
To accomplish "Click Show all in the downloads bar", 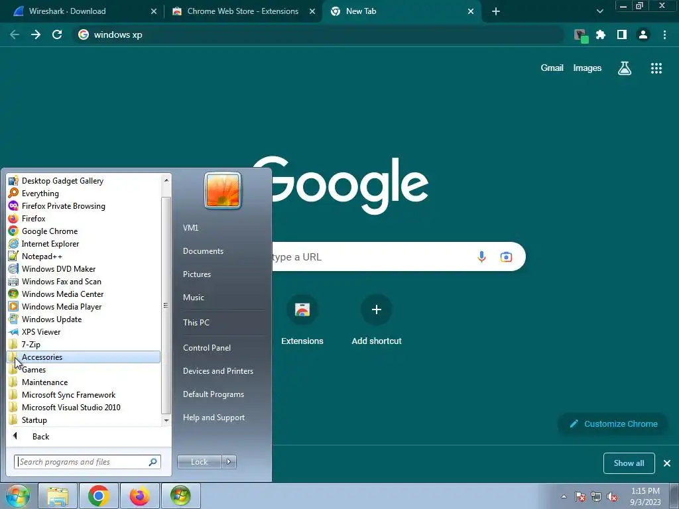I will 629,463.
